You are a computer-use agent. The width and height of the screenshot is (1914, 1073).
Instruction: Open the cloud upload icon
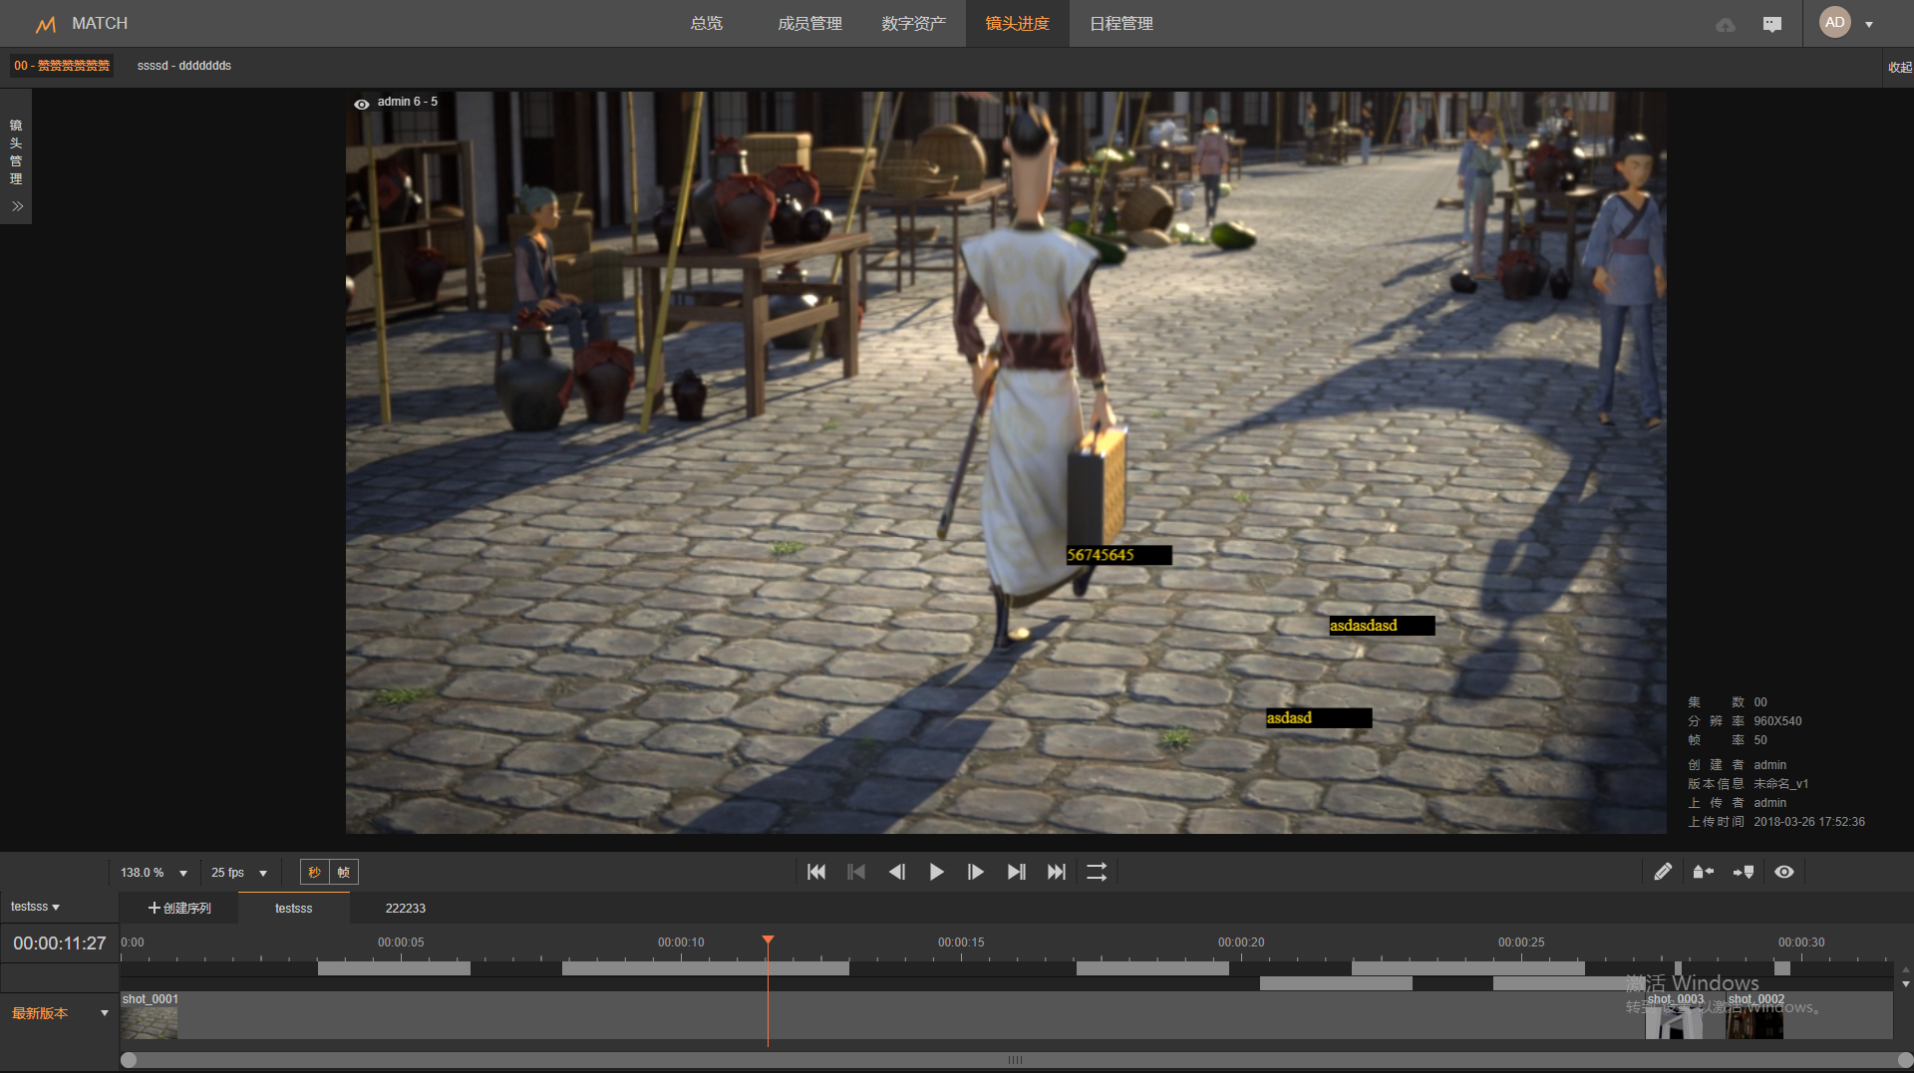[1726, 25]
